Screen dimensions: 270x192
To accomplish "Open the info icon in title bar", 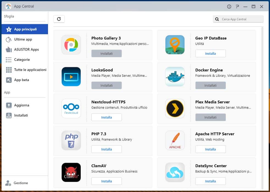I will (x=229, y=7).
